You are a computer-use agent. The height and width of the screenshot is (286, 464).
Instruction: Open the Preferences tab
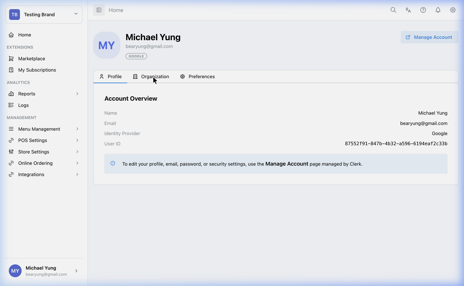point(198,76)
